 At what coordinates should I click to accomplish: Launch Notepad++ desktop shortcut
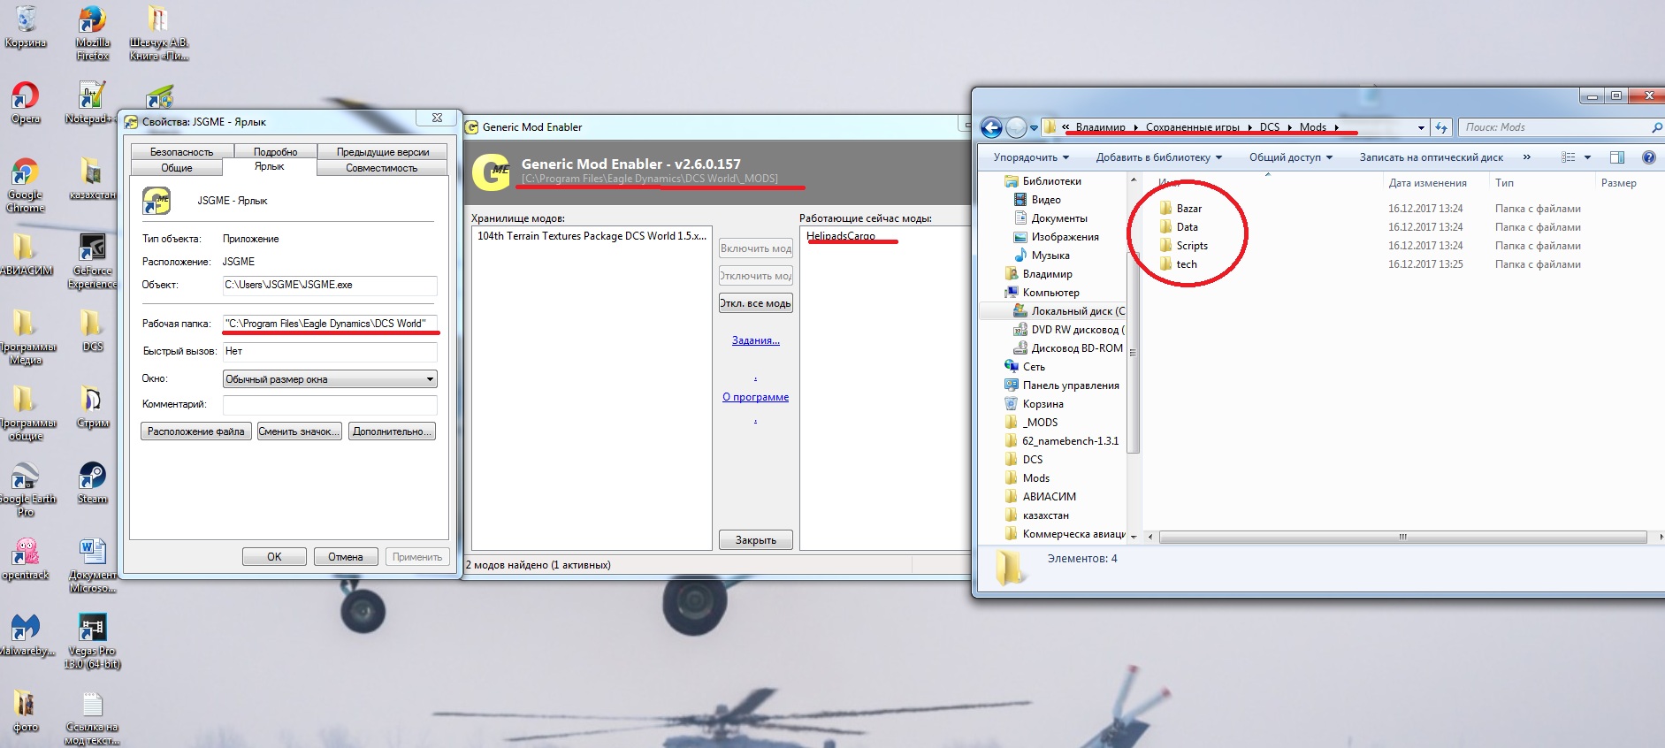tap(91, 103)
